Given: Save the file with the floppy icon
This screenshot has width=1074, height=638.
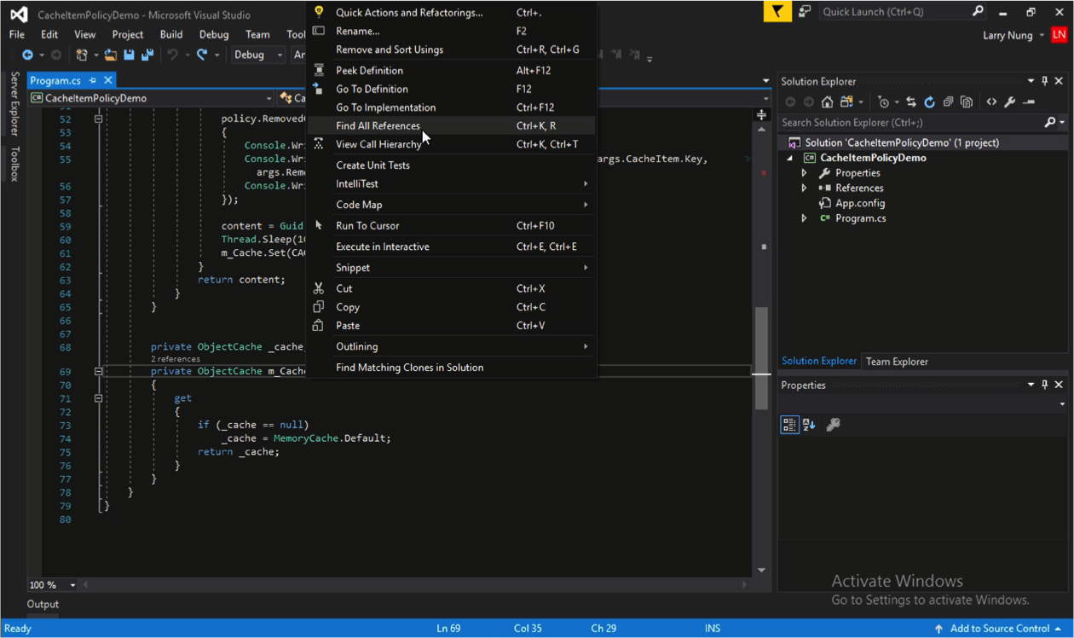Looking at the screenshot, I should [x=129, y=55].
